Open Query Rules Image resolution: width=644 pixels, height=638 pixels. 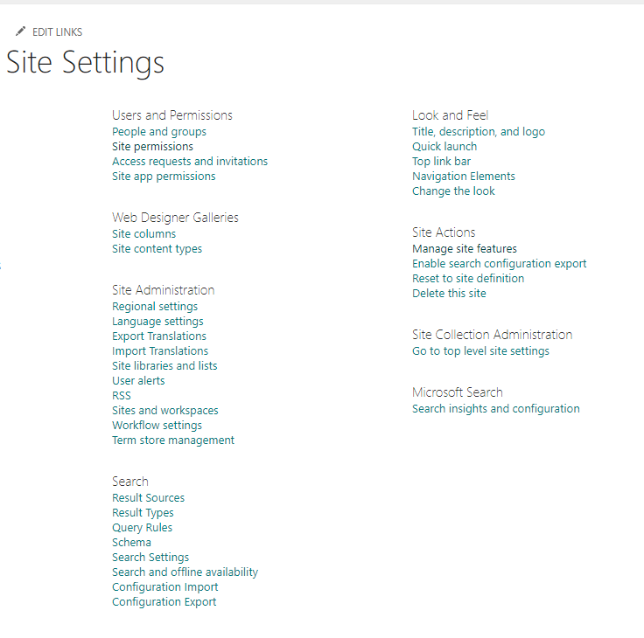click(x=142, y=528)
